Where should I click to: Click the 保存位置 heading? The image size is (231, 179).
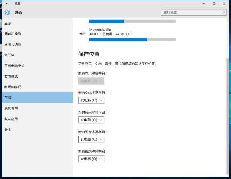(x=89, y=54)
